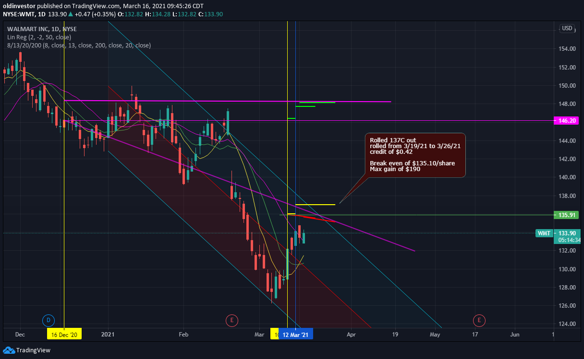Click the WALMART INC, 1D, NYSE title

point(42,29)
